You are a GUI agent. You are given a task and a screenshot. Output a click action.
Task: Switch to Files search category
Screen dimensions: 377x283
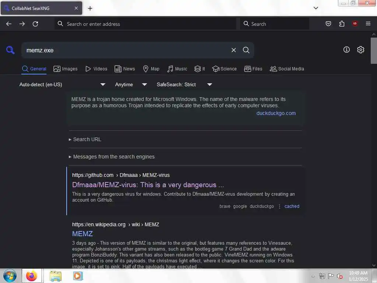253,69
